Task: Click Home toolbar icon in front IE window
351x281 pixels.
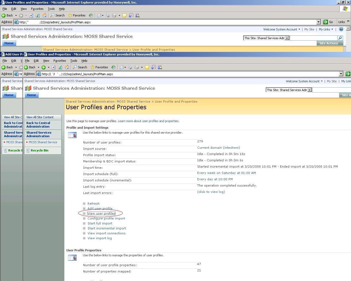Action: pyautogui.click(x=67, y=67)
